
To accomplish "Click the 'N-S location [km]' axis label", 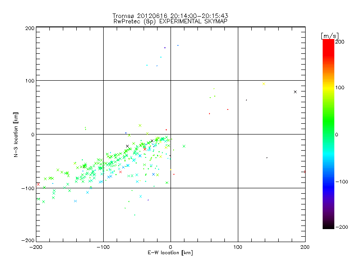I will (16, 135).
